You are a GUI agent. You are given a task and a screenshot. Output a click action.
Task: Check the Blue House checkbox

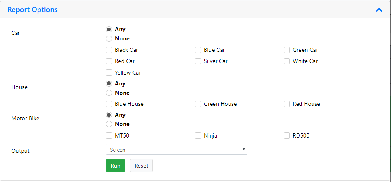point(109,104)
